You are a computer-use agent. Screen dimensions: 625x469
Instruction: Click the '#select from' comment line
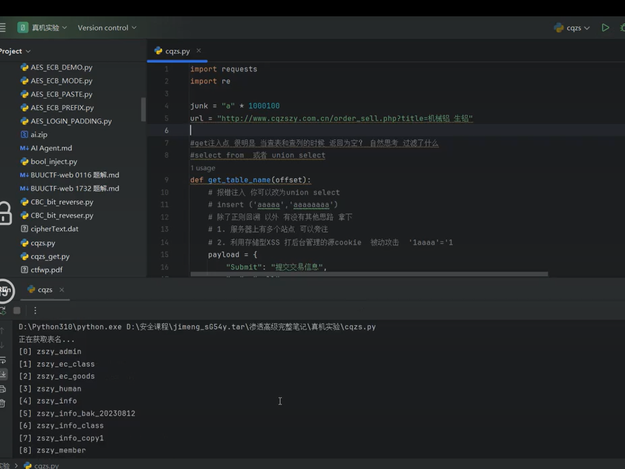257,155
